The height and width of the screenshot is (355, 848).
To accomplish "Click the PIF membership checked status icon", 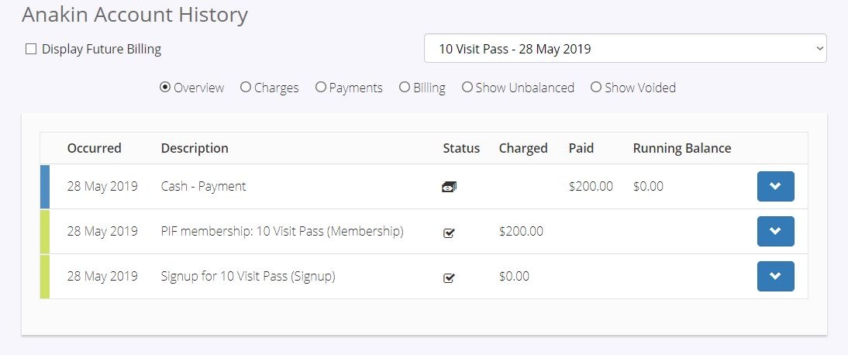I will (449, 233).
